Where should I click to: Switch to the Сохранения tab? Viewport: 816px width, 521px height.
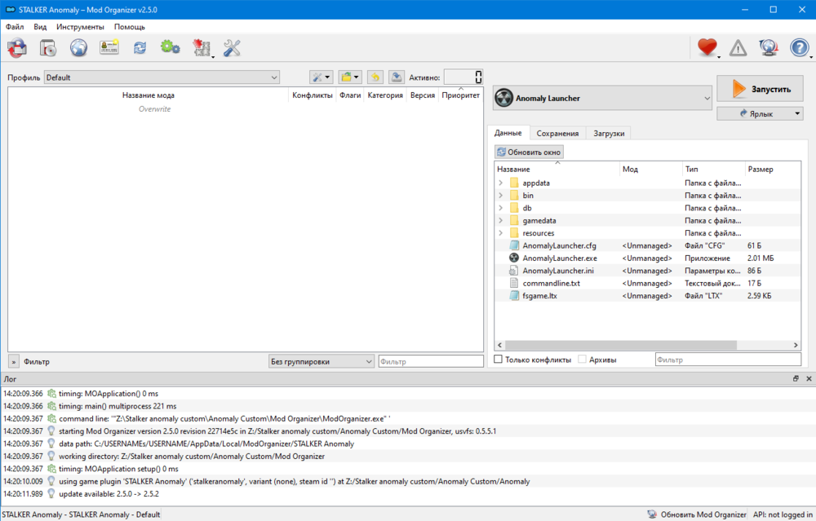point(557,133)
